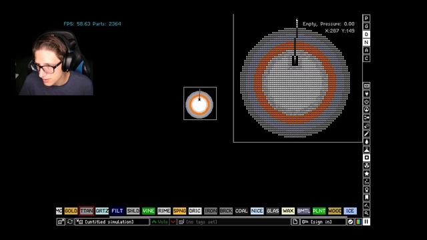
Task: Select the DRIC element
Action: [x=195, y=211]
